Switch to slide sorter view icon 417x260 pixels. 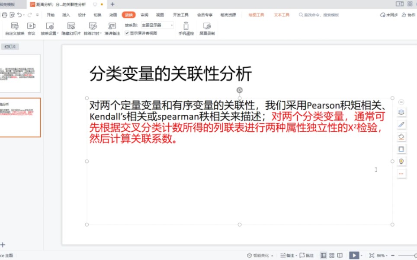pos(332,256)
